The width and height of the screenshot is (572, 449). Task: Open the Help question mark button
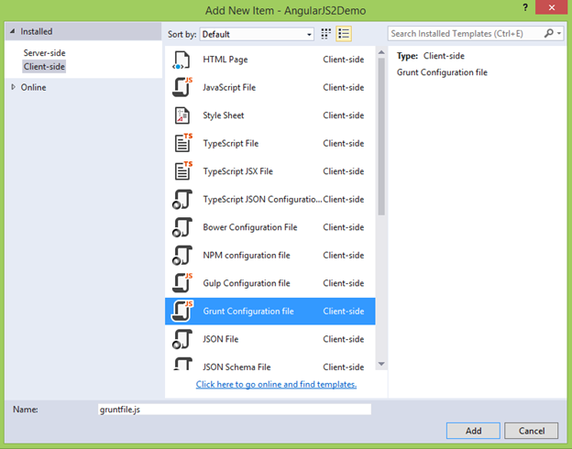pos(525,7)
